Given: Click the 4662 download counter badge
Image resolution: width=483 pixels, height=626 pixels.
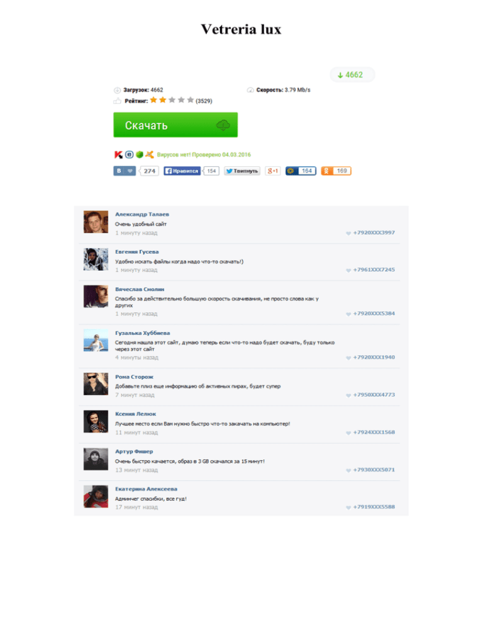Looking at the screenshot, I should (x=352, y=75).
